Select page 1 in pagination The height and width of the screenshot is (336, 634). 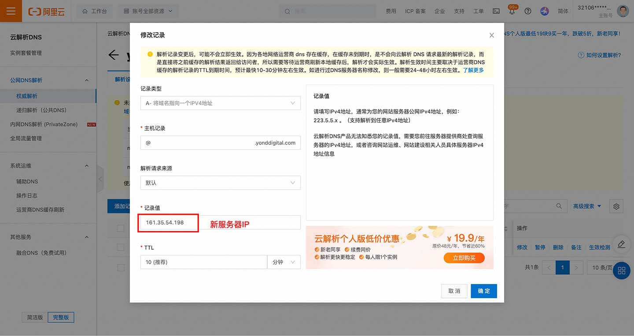pos(563,267)
